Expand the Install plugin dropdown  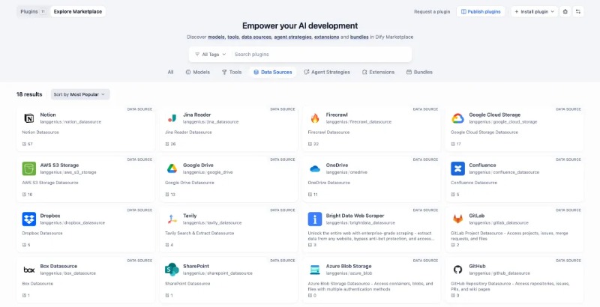(x=534, y=11)
